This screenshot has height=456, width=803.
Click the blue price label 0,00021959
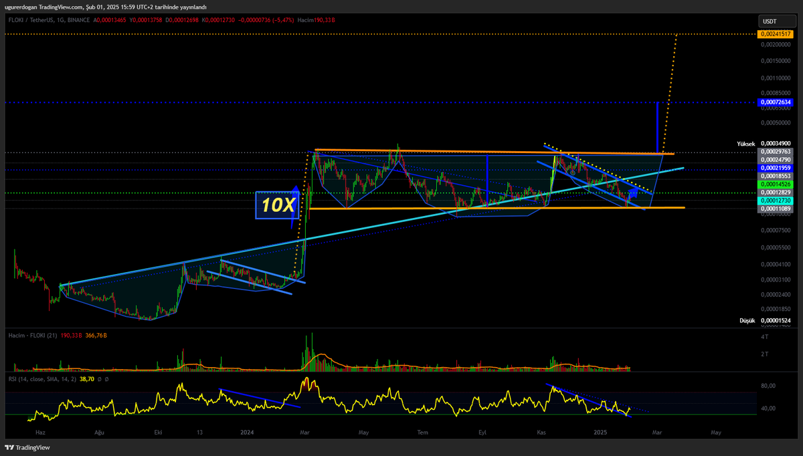click(x=774, y=167)
